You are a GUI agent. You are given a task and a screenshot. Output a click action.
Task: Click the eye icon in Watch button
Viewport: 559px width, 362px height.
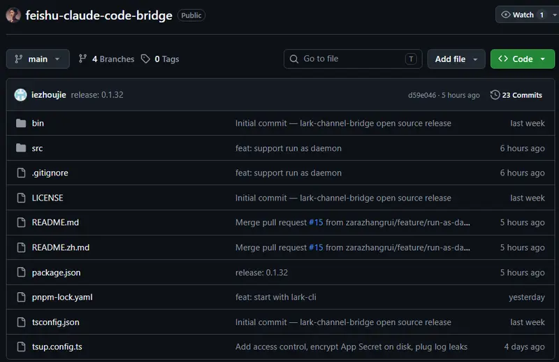point(505,15)
